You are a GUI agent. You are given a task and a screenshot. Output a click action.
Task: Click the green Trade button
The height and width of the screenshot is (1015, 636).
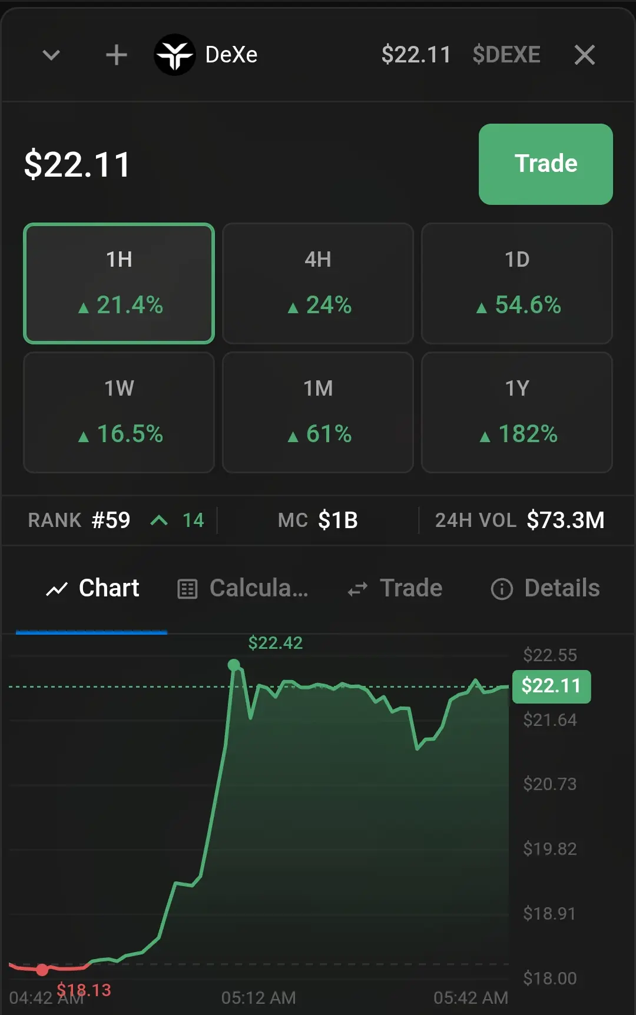546,164
